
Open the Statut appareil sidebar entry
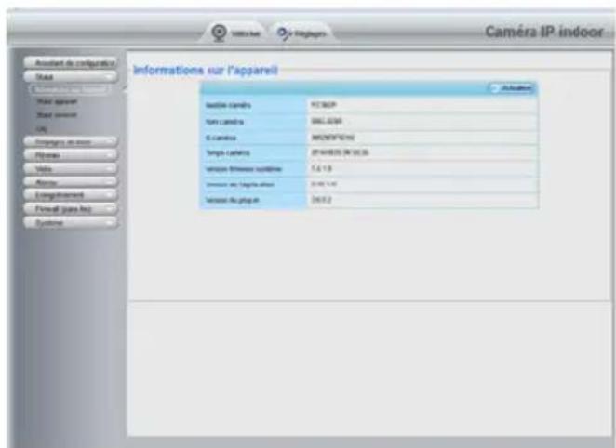pos(57,101)
